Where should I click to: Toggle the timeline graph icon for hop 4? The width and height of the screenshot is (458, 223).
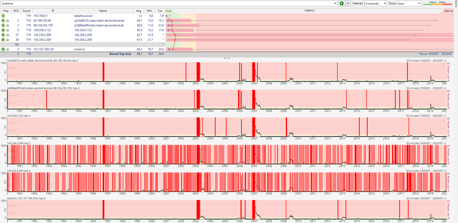7,30
